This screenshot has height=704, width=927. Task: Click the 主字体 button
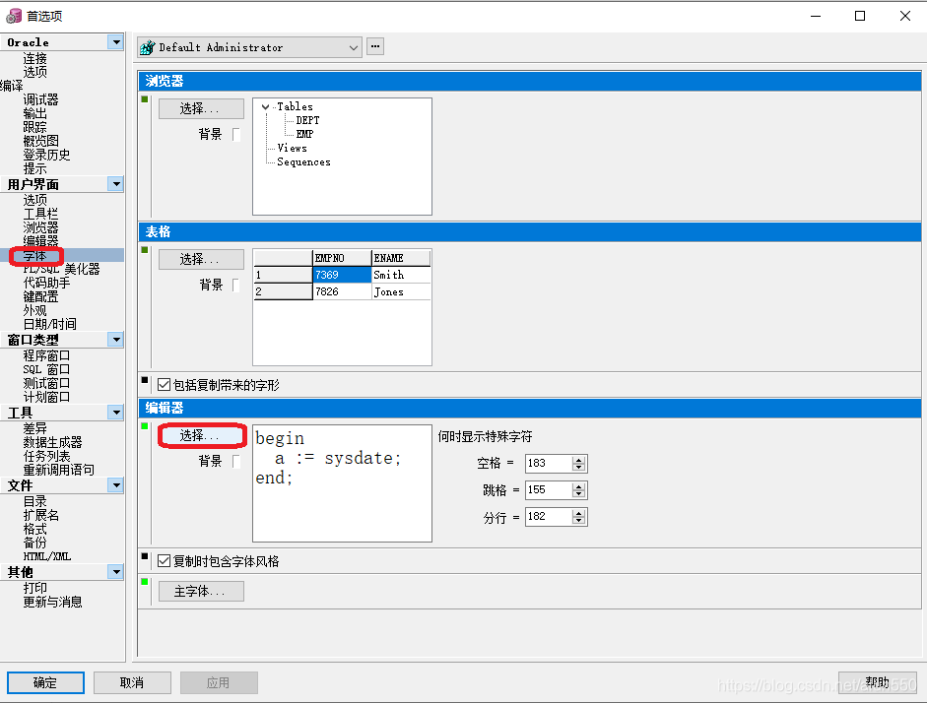[201, 591]
